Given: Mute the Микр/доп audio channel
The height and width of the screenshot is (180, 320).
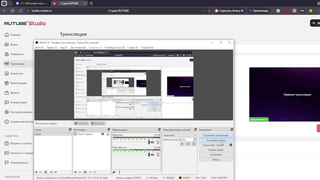Looking at the screenshot, I should pos(152,142).
